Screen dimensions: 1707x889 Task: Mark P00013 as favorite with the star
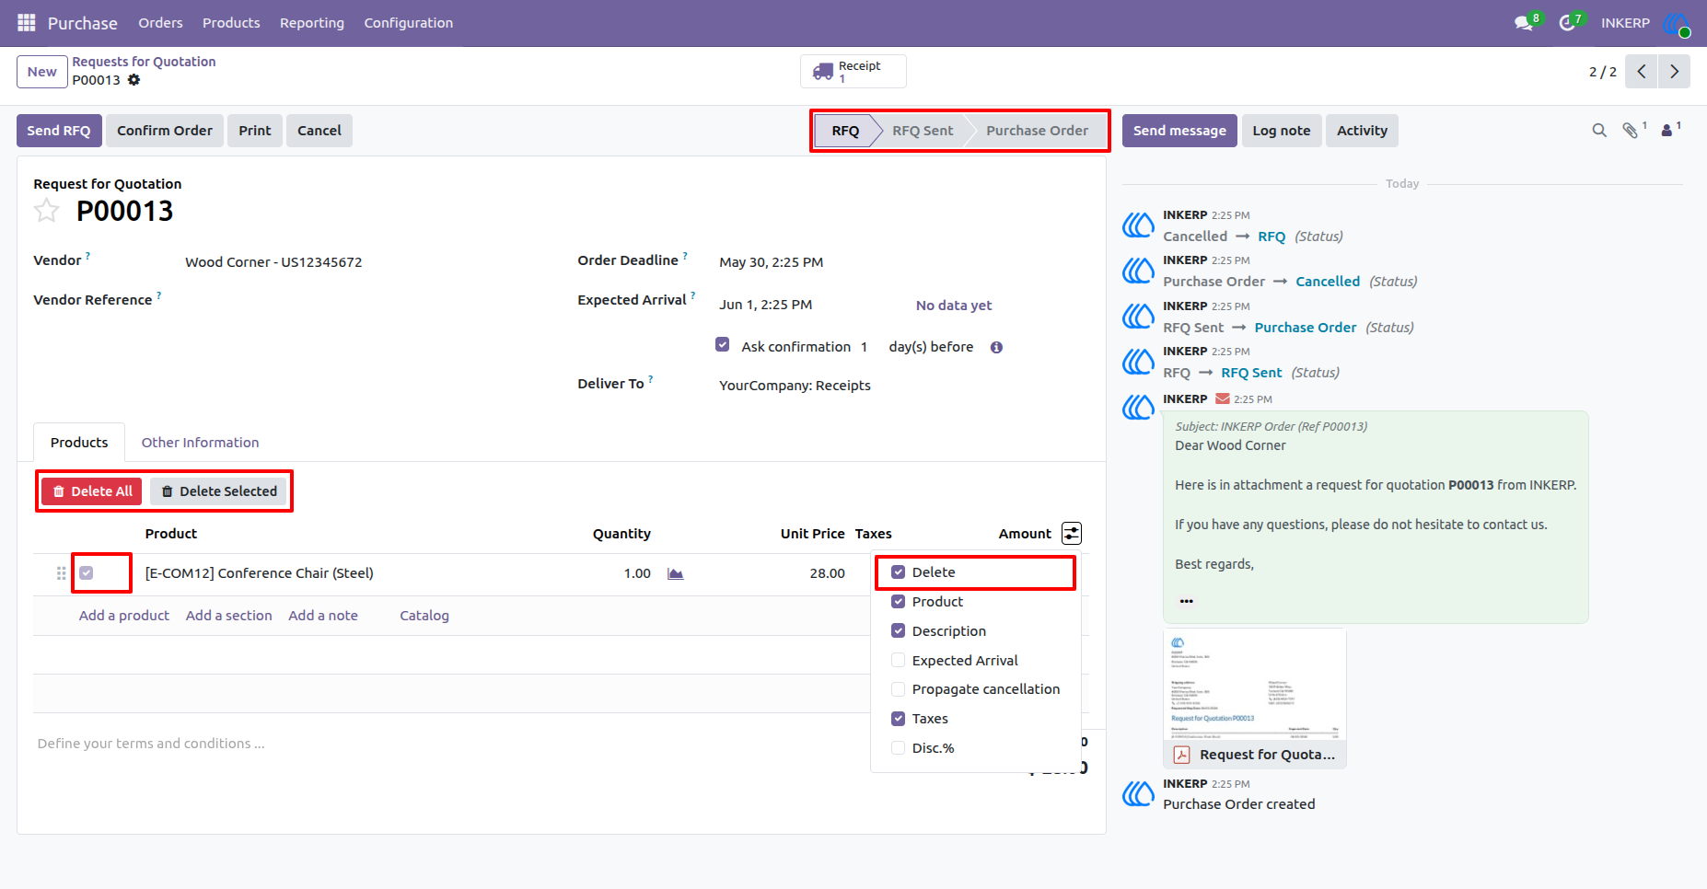click(x=47, y=211)
